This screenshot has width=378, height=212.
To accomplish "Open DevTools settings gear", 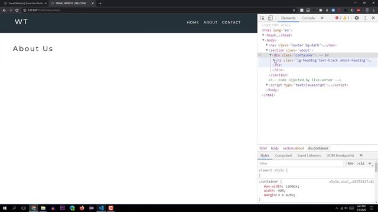I will (357, 18).
